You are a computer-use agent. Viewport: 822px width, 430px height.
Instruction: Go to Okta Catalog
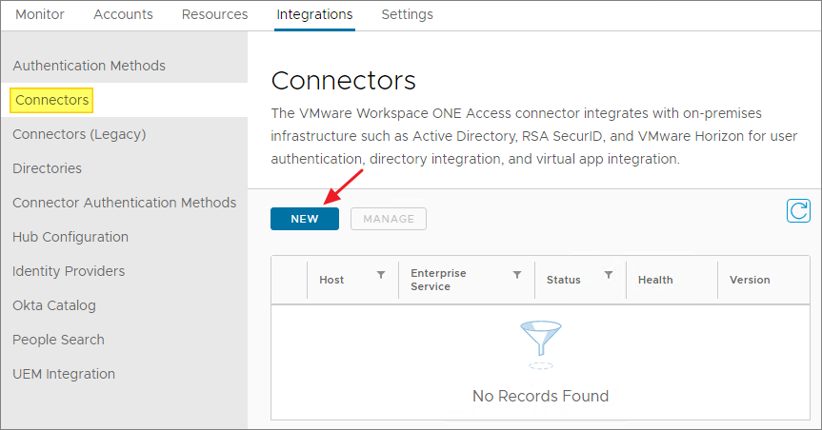click(54, 305)
